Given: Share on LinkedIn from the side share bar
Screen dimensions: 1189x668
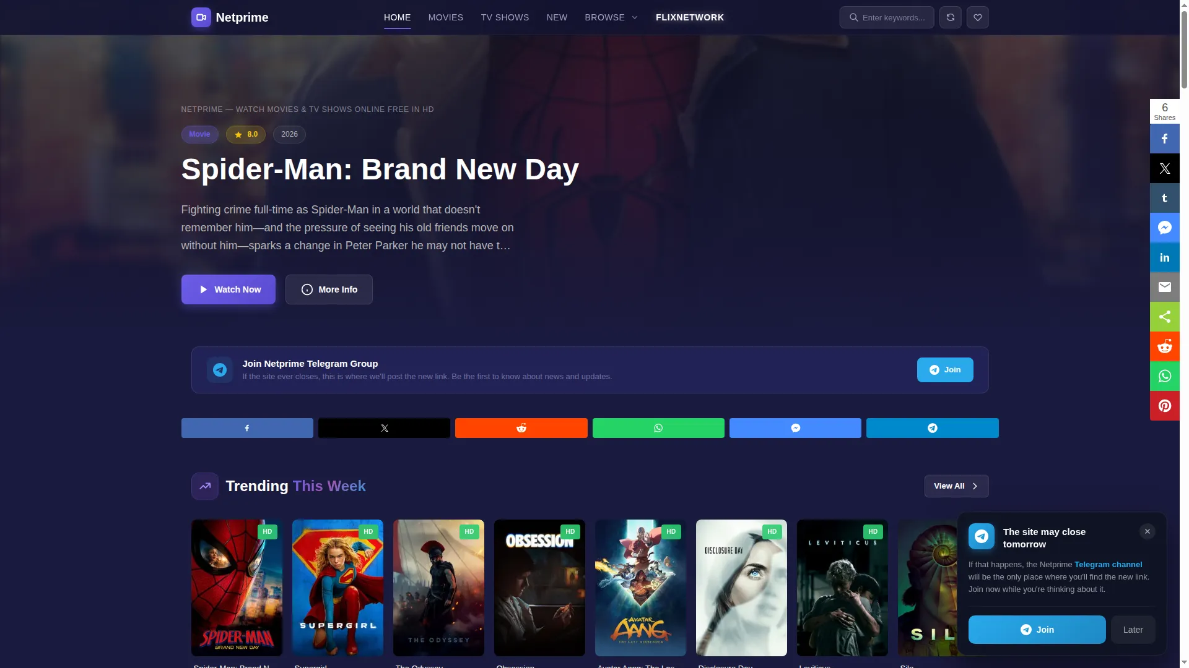Looking at the screenshot, I should click(x=1164, y=257).
